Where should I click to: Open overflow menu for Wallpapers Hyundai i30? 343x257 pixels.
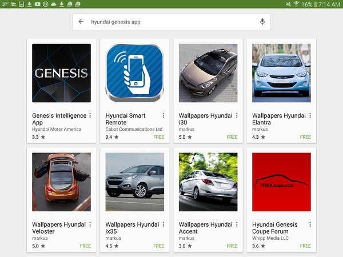coord(237,115)
